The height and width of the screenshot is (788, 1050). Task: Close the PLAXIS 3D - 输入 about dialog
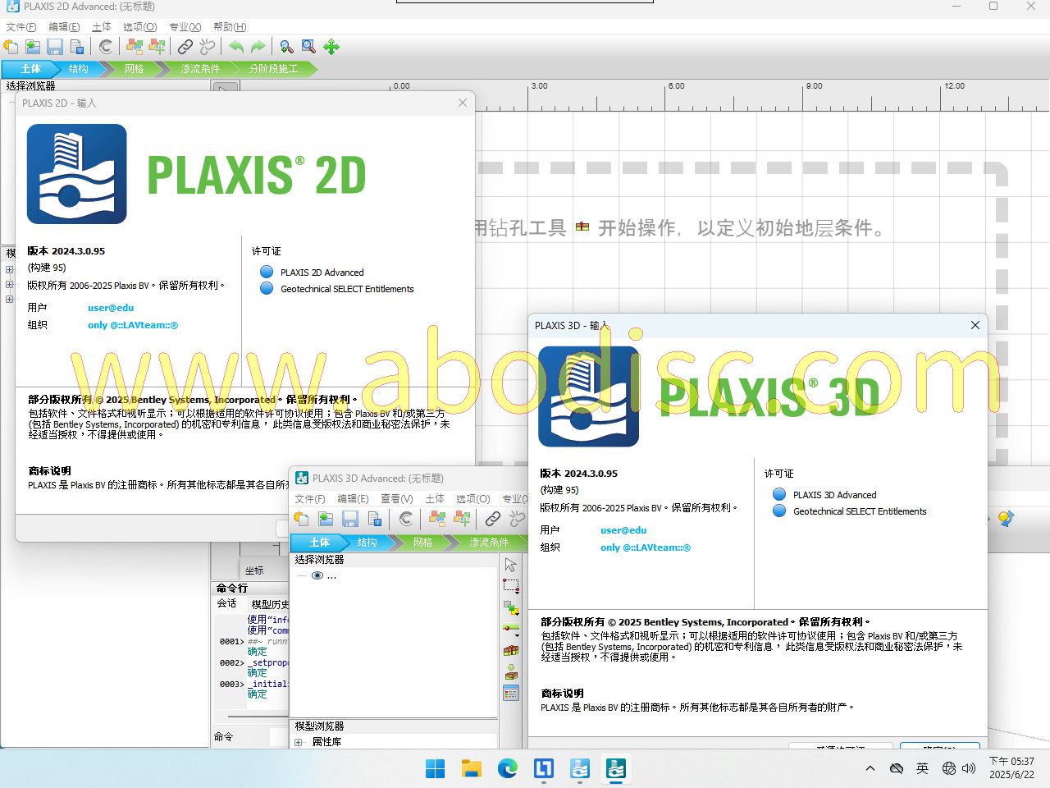click(975, 325)
